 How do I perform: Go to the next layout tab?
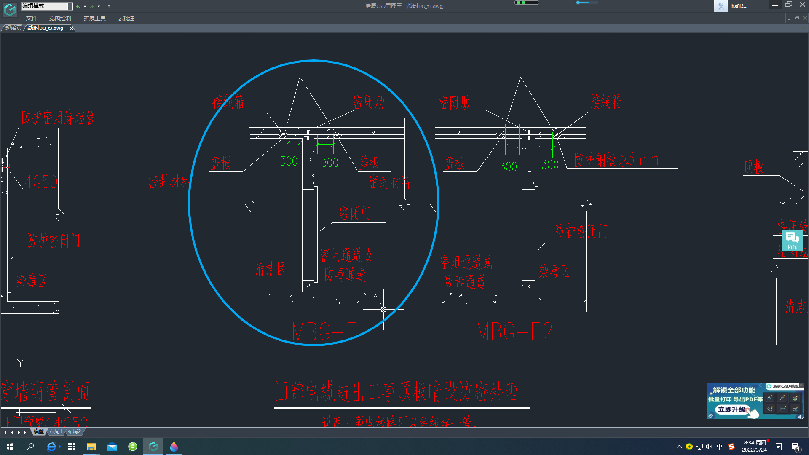click(x=19, y=432)
